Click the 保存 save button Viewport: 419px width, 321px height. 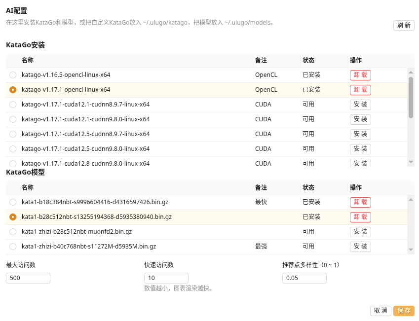[x=404, y=311]
